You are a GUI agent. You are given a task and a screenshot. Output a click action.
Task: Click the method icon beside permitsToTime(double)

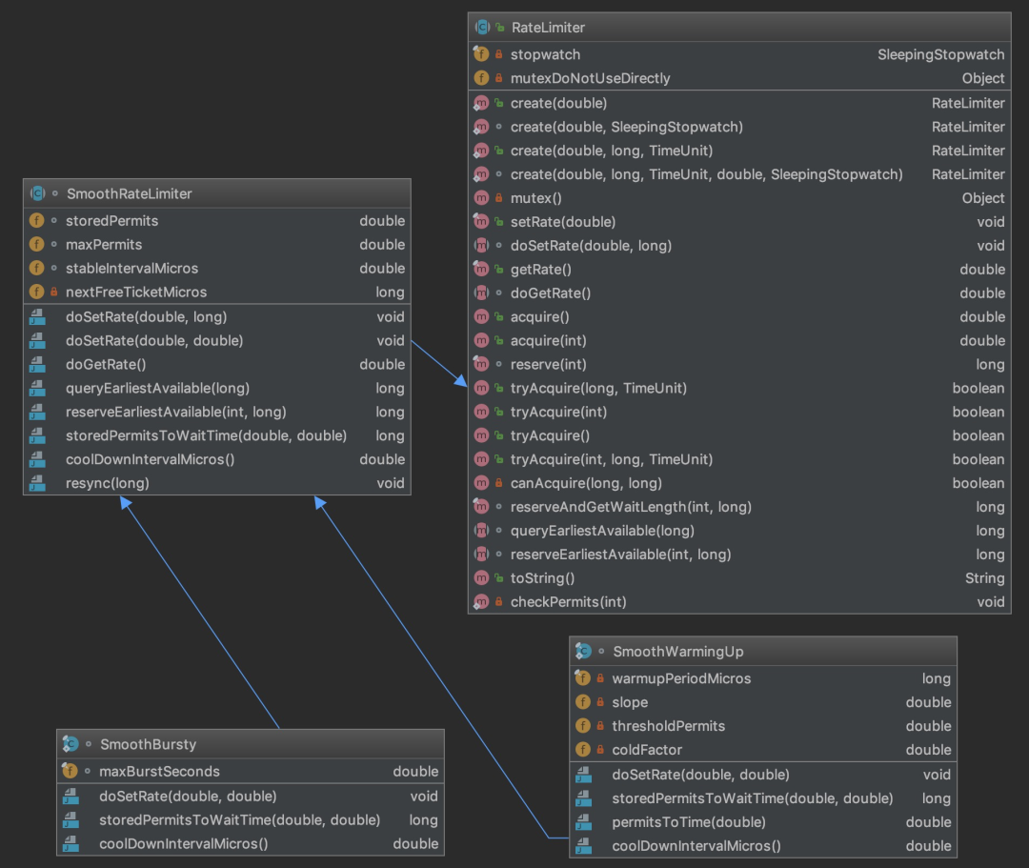pos(583,822)
